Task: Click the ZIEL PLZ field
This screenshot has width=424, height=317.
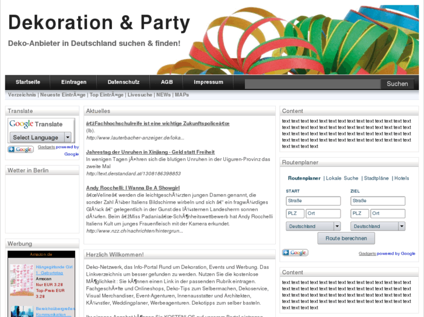Action: pos(360,213)
